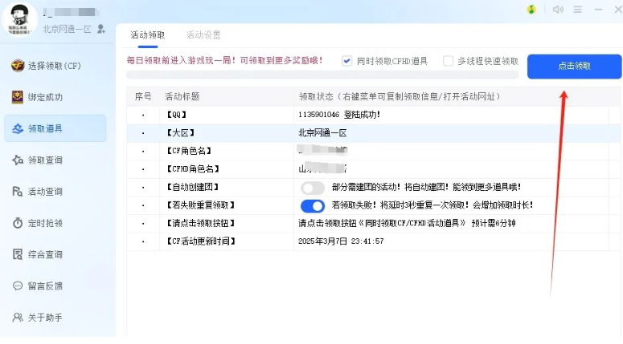Uncheck 同时领取CFHD道具 checkbox
This screenshot has width=623, height=344.
347,61
